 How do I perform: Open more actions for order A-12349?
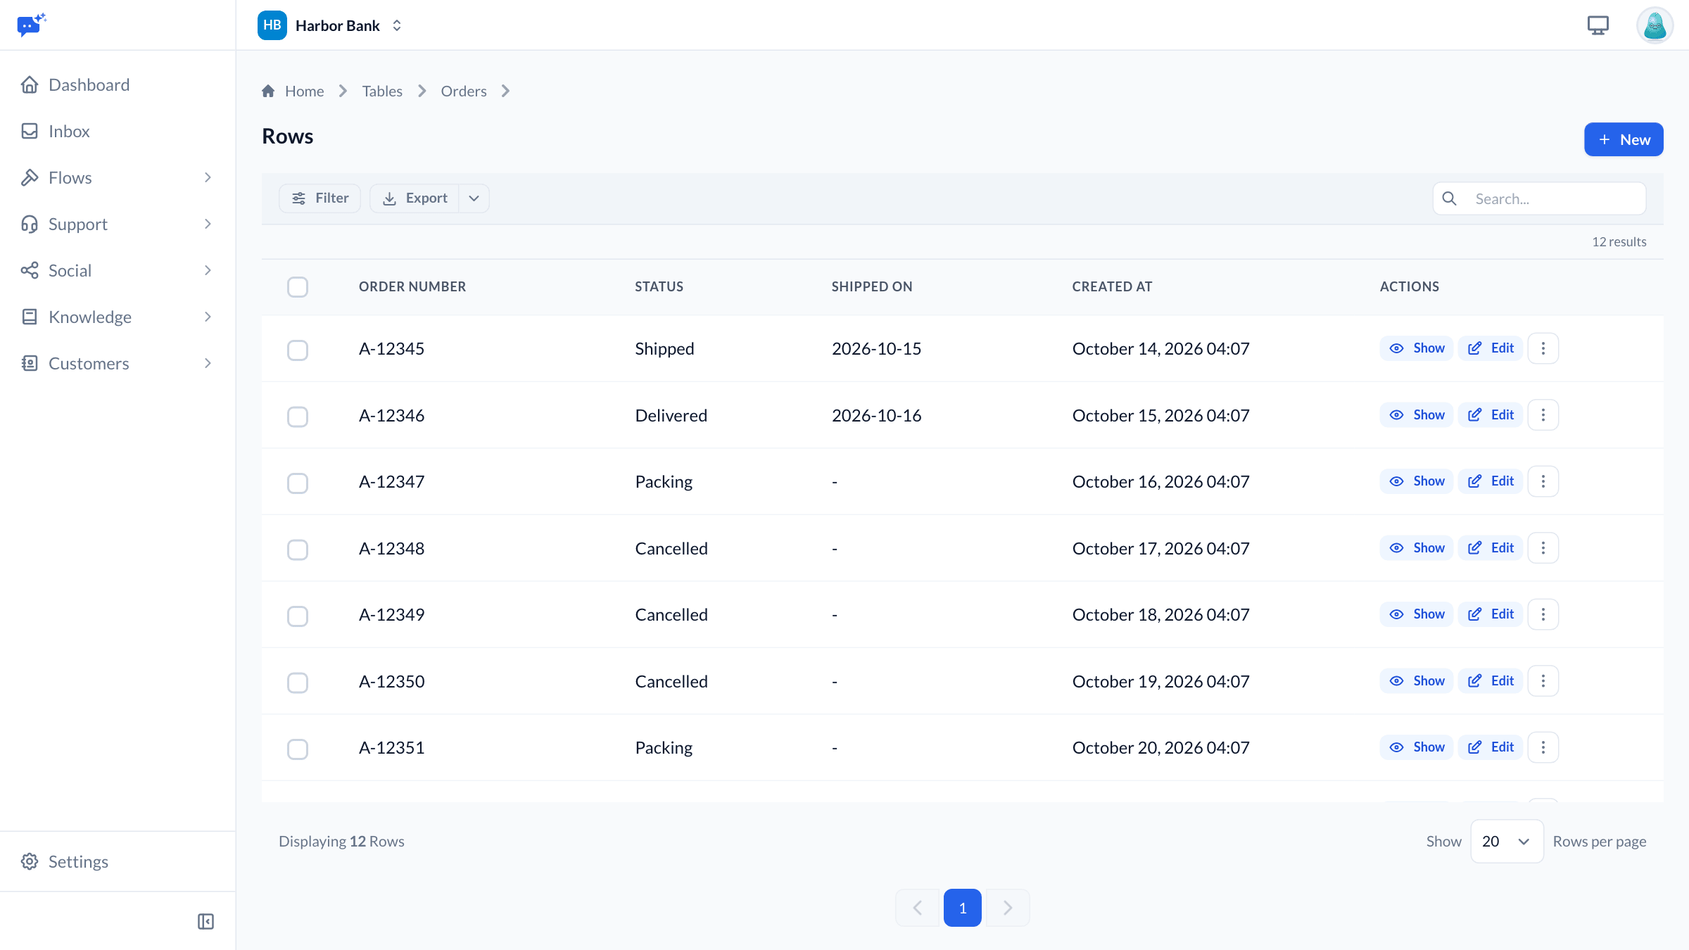pos(1543,614)
